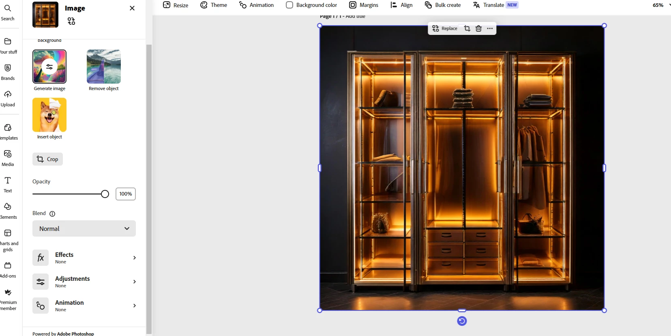Viewport: 671px width, 336px height.
Task: Open the zoom level dropdown at 65%
Action: point(661,5)
